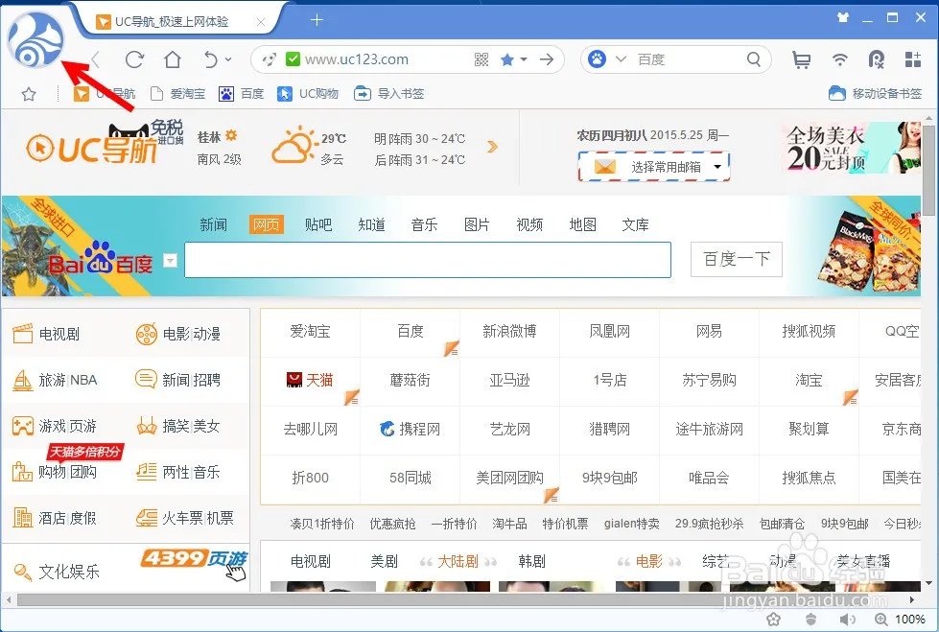Image resolution: width=939 pixels, height=632 pixels.
Task: Mute page sound with the speaker icon
Action: coord(846,620)
